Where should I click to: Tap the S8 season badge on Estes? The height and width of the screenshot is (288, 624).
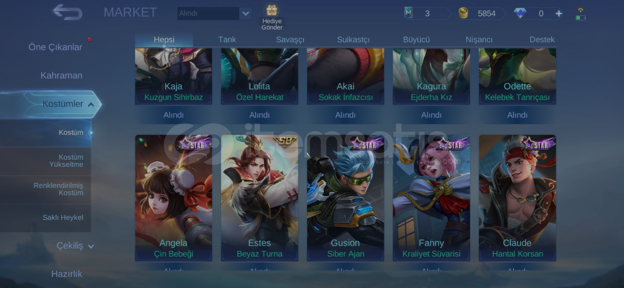[x=285, y=141]
